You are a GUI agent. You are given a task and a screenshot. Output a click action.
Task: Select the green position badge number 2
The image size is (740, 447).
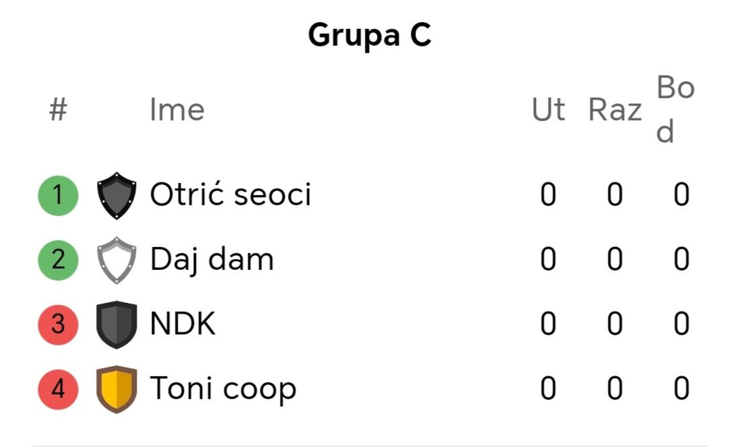click(x=58, y=260)
